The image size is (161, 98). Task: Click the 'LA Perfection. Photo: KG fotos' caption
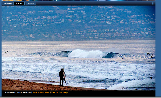coord(17,93)
